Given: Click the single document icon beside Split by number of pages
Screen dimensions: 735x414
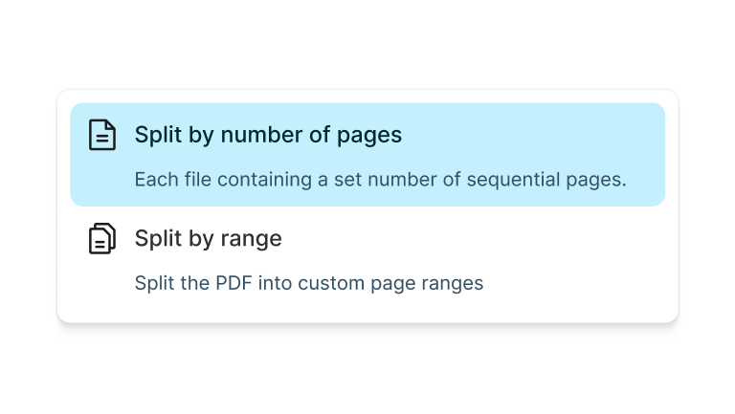Looking at the screenshot, I should tap(101, 135).
